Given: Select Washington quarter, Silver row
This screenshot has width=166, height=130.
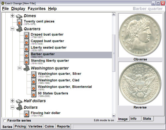Looking at the screenshot, I should pyautogui.click(x=60, y=74).
